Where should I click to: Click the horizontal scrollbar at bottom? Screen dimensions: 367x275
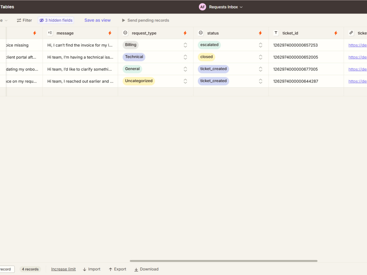224,261
